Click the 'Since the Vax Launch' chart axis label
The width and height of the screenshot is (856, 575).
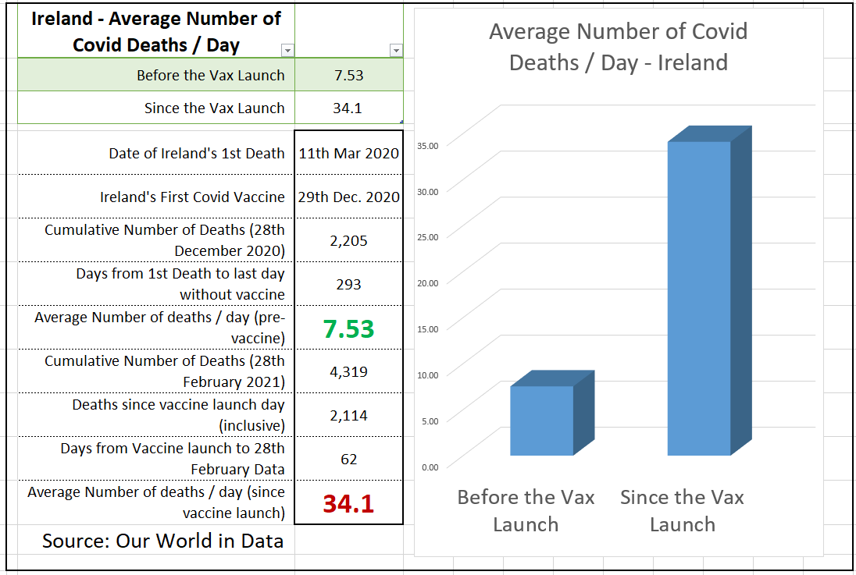point(682,510)
